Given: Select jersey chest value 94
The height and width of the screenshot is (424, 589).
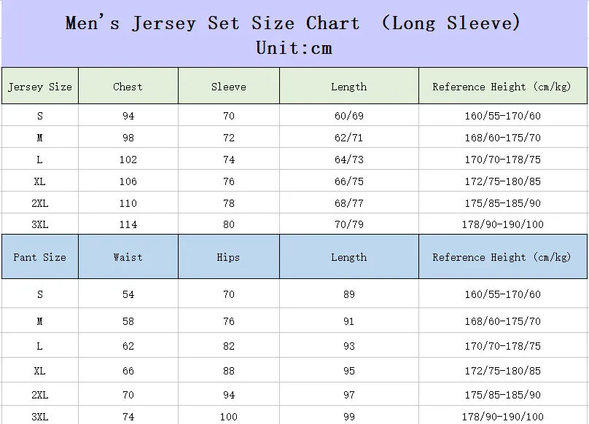Looking at the screenshot, I should (x=128, y=116).
